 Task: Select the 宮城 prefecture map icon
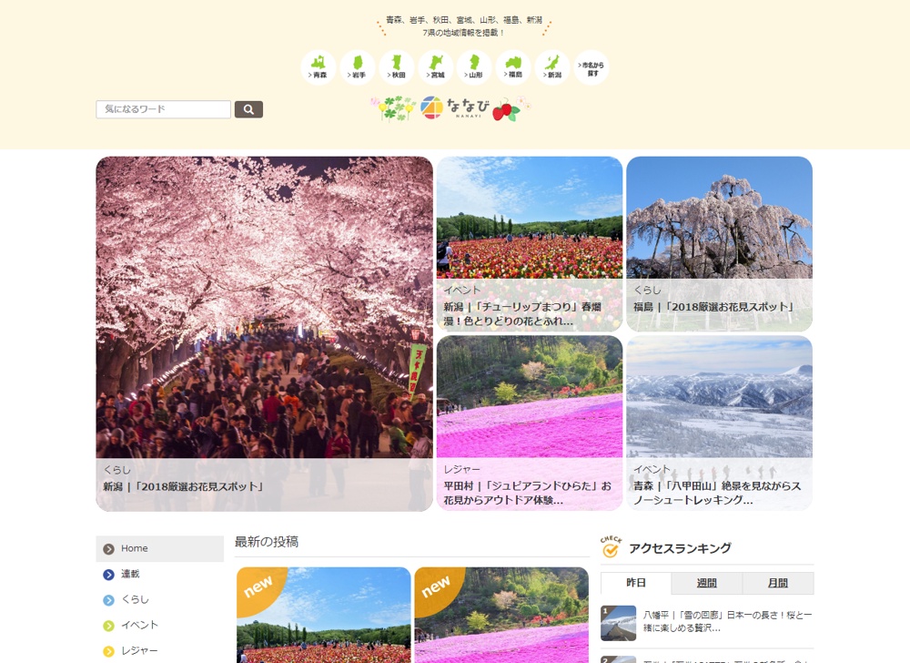pos(435,67)
